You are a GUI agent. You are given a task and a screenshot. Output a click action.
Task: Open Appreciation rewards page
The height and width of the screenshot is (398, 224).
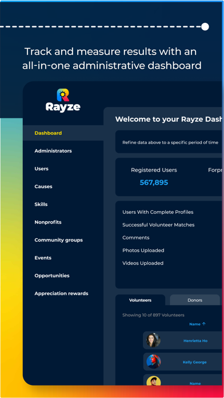click(61, 293)
